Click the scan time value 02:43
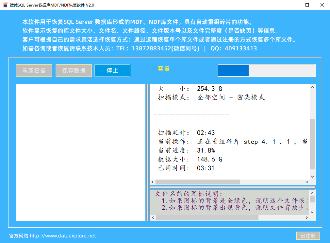This screenshot has width=330, height=243. (x=206, y=133)
